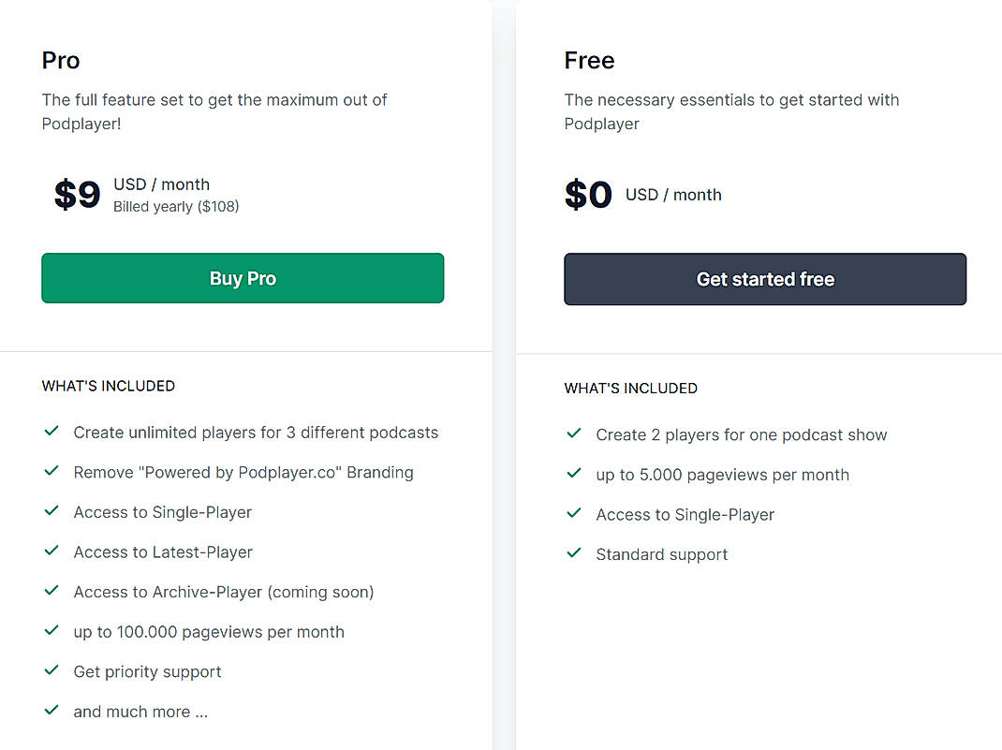The image size is (1002, 750).
Task: Click the checkmark next to Access to Latest-Player
Action: click(52, 551)
